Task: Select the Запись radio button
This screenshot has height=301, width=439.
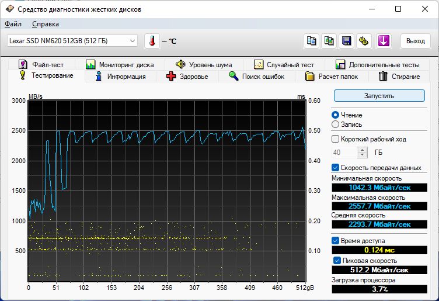Action: (335, 124)
